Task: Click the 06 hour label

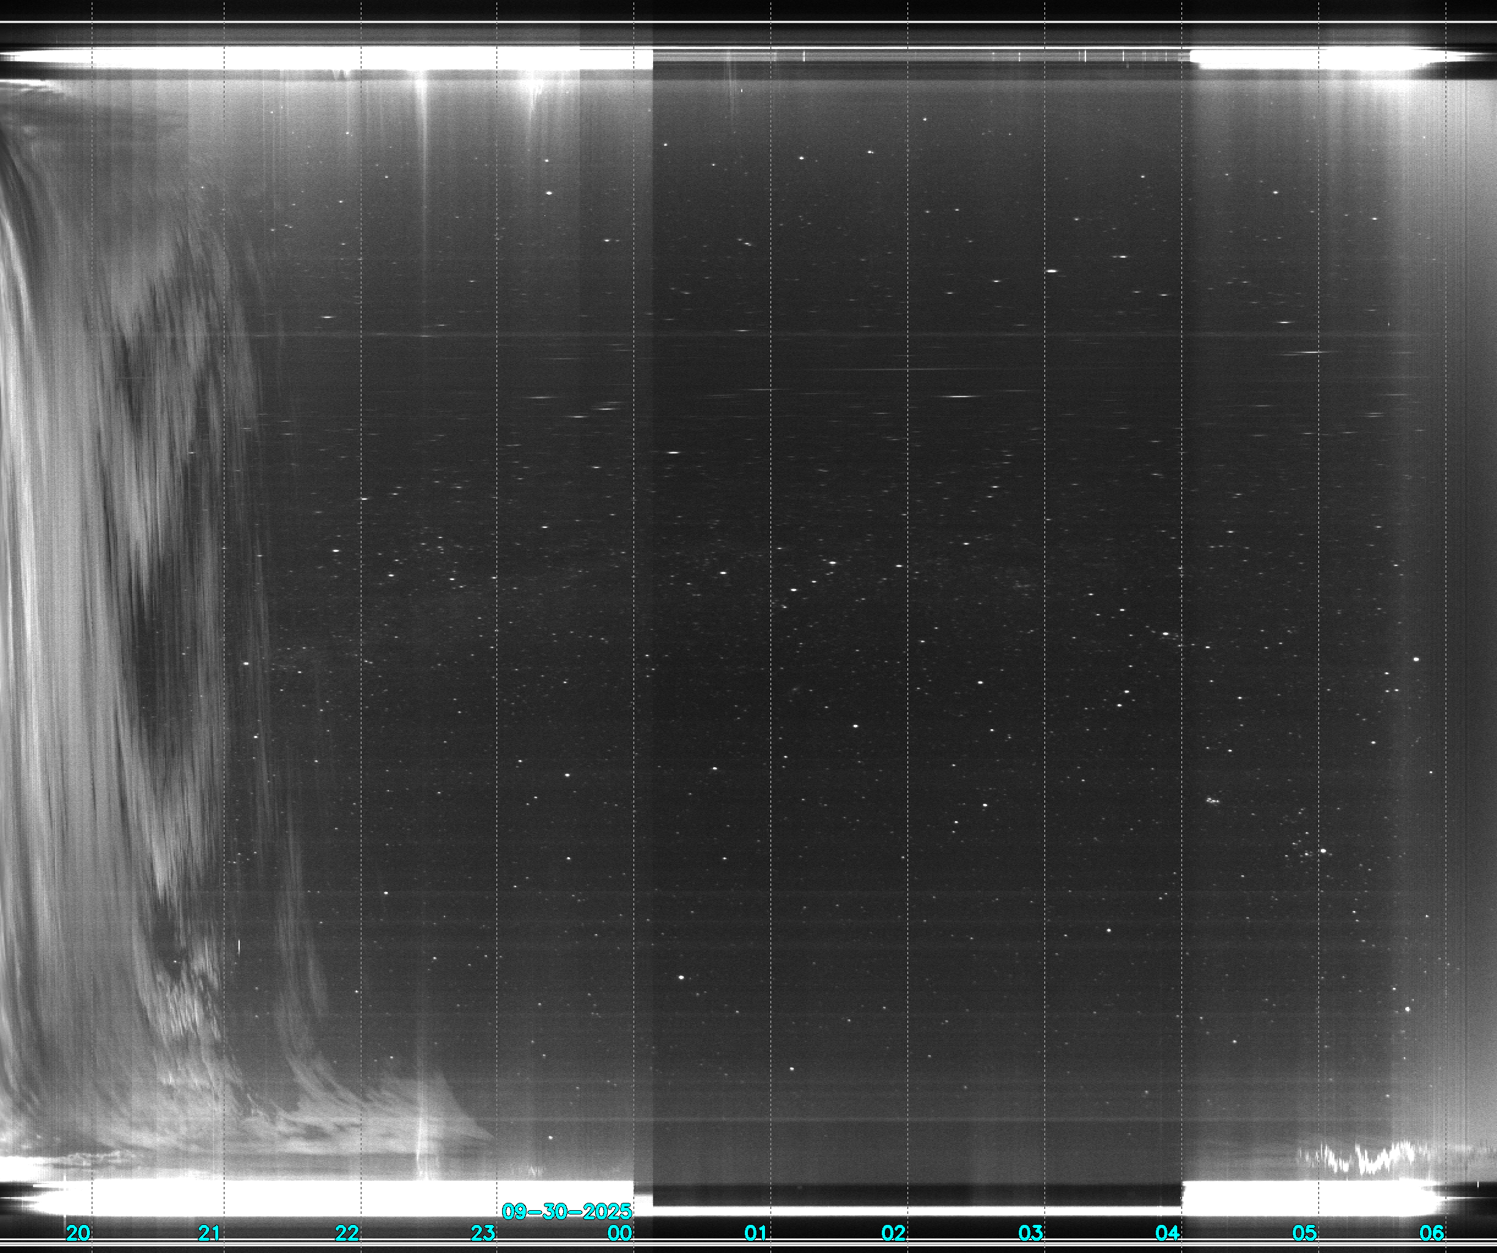Action: (x=1432, y=1233)
